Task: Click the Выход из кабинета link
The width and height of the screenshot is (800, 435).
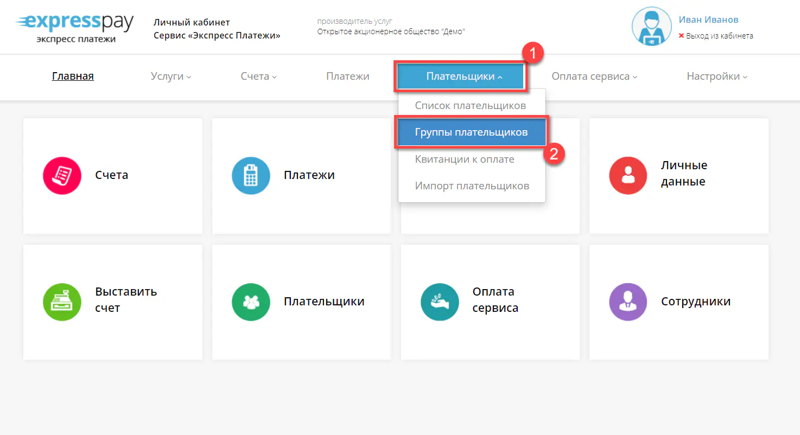Action: [719, 36]
